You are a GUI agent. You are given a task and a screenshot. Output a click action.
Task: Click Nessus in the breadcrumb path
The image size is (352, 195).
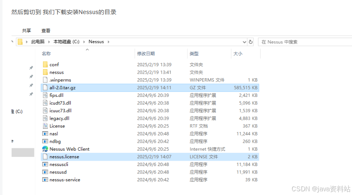96,42
